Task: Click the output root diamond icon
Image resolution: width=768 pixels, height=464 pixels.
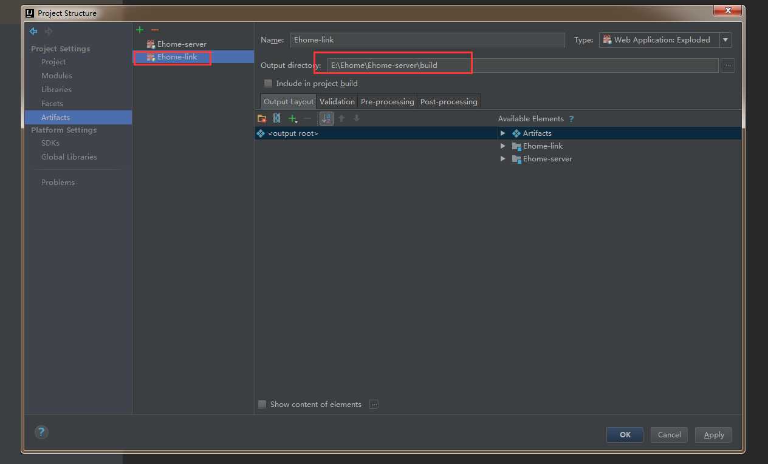Action: coord(261,133)
